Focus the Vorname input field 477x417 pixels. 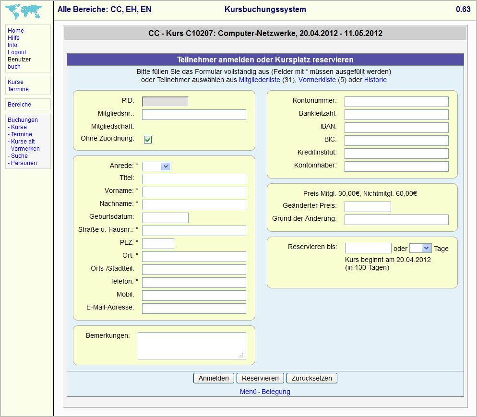pos(194,192)
